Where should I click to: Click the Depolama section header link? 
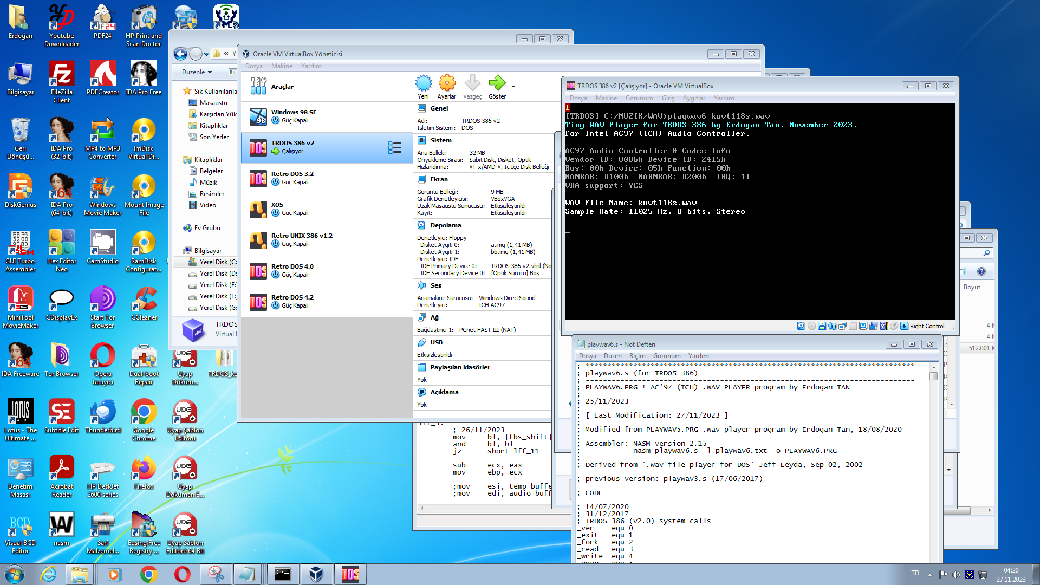pos(446,225)
